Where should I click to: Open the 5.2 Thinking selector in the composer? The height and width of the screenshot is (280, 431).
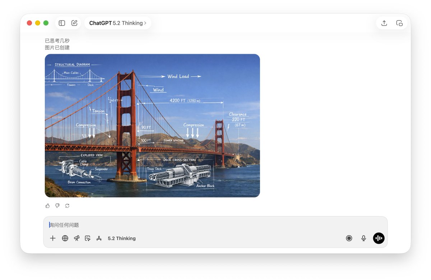122,238
